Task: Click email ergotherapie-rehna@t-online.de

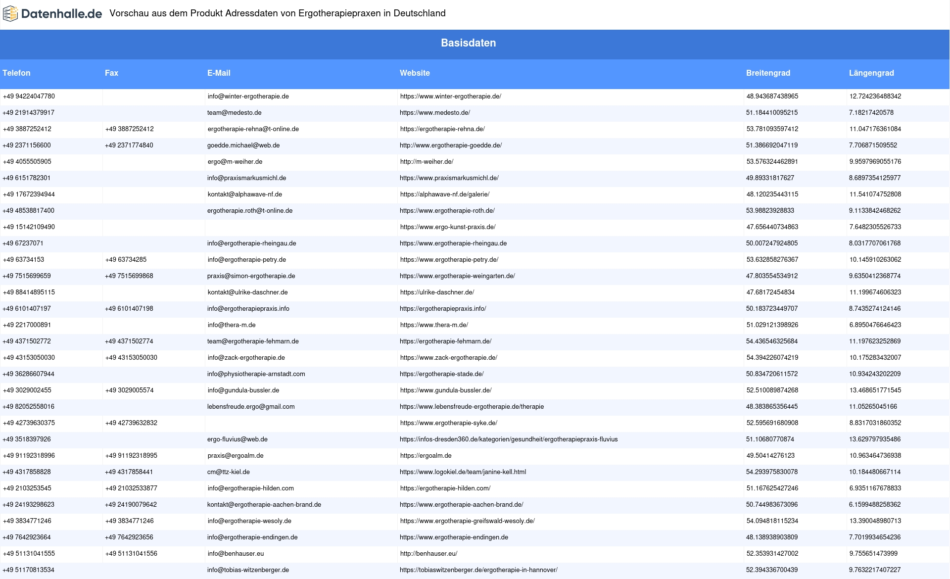Action: tap(253, 129)
